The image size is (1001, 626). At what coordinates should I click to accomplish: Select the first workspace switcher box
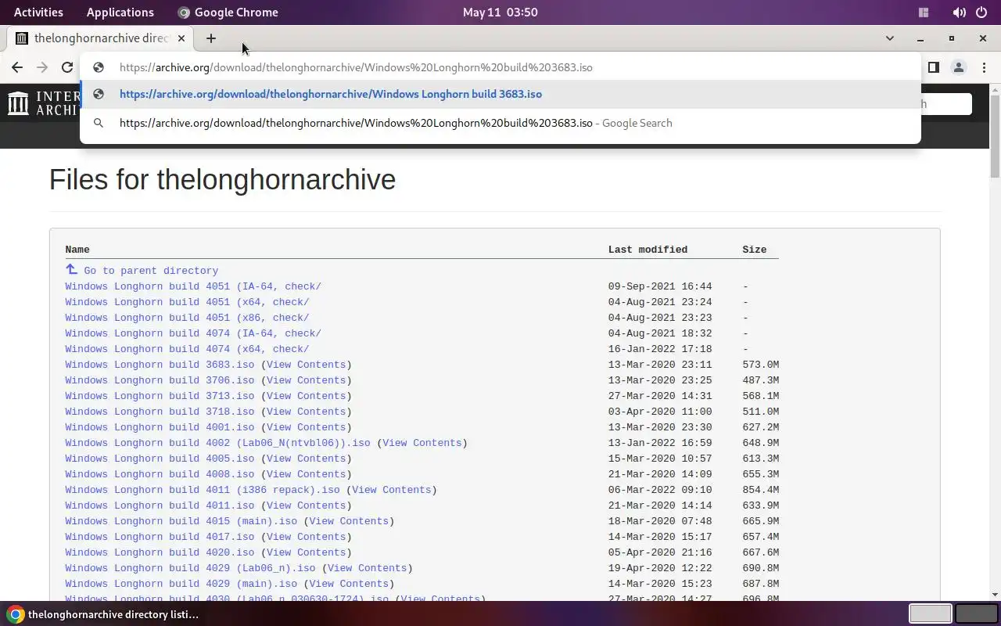(x=930, y=613)
